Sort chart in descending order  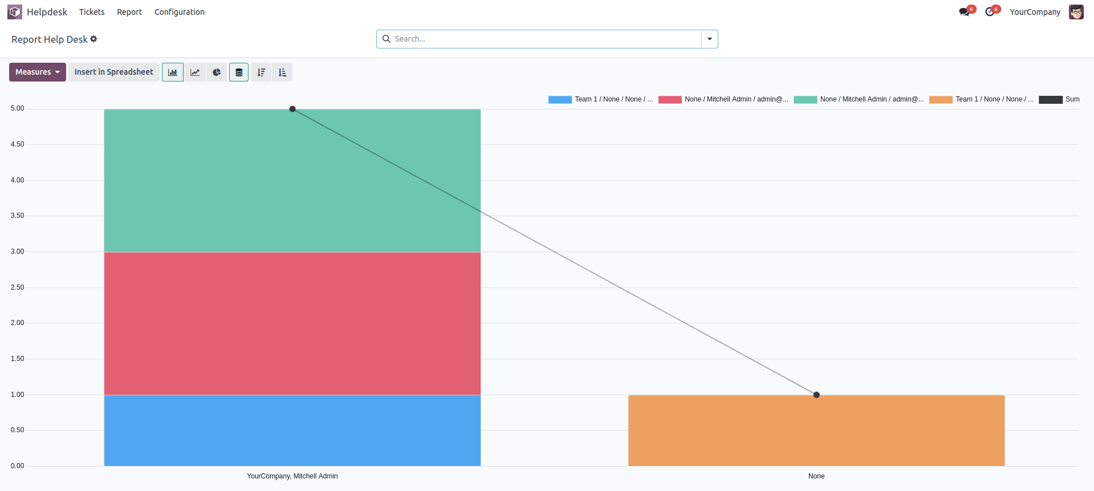click(261, 72)
